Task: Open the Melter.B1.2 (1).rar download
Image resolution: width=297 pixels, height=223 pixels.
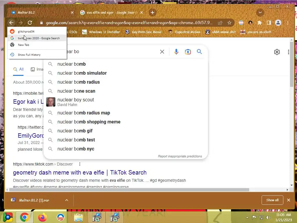Action: (x=34, y=200)
